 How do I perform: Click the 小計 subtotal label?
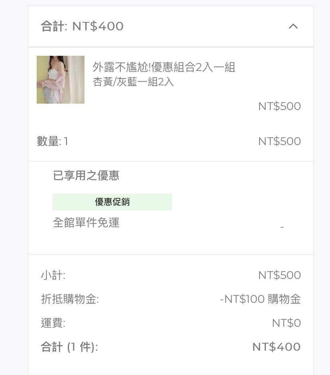tap(53, 275)
